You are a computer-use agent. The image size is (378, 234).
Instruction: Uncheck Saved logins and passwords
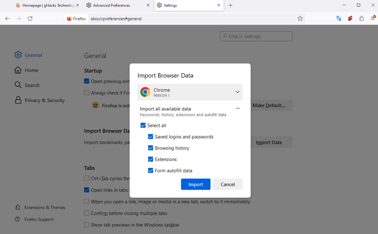[x=150, y=137]
